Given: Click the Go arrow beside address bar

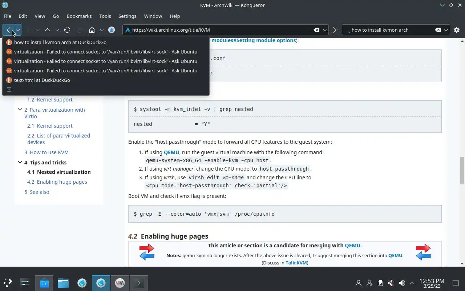Looking at the screenshot, I should coord(335,30).
